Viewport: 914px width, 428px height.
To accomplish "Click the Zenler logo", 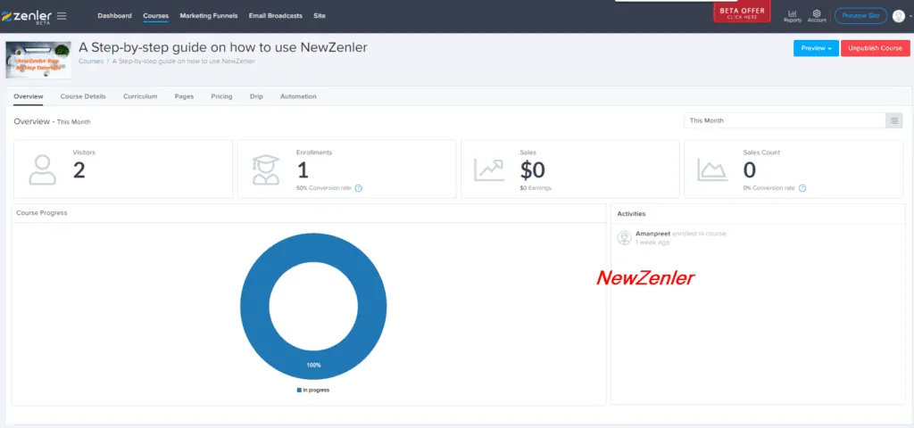I will coord(27,15).
